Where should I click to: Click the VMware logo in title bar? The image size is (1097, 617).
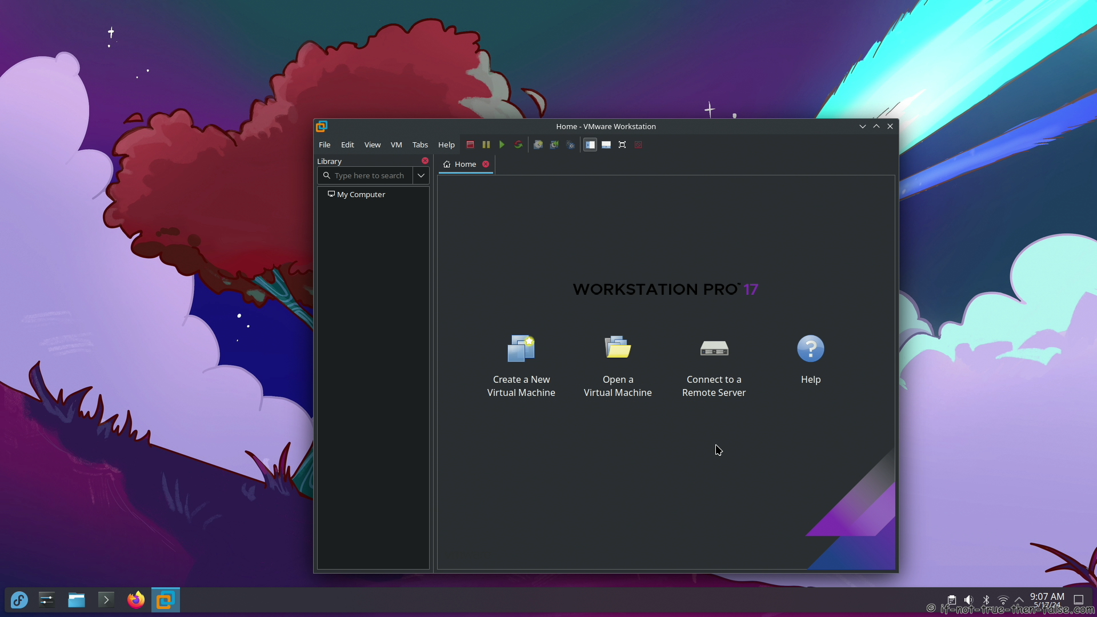click(x=322, y=126)
